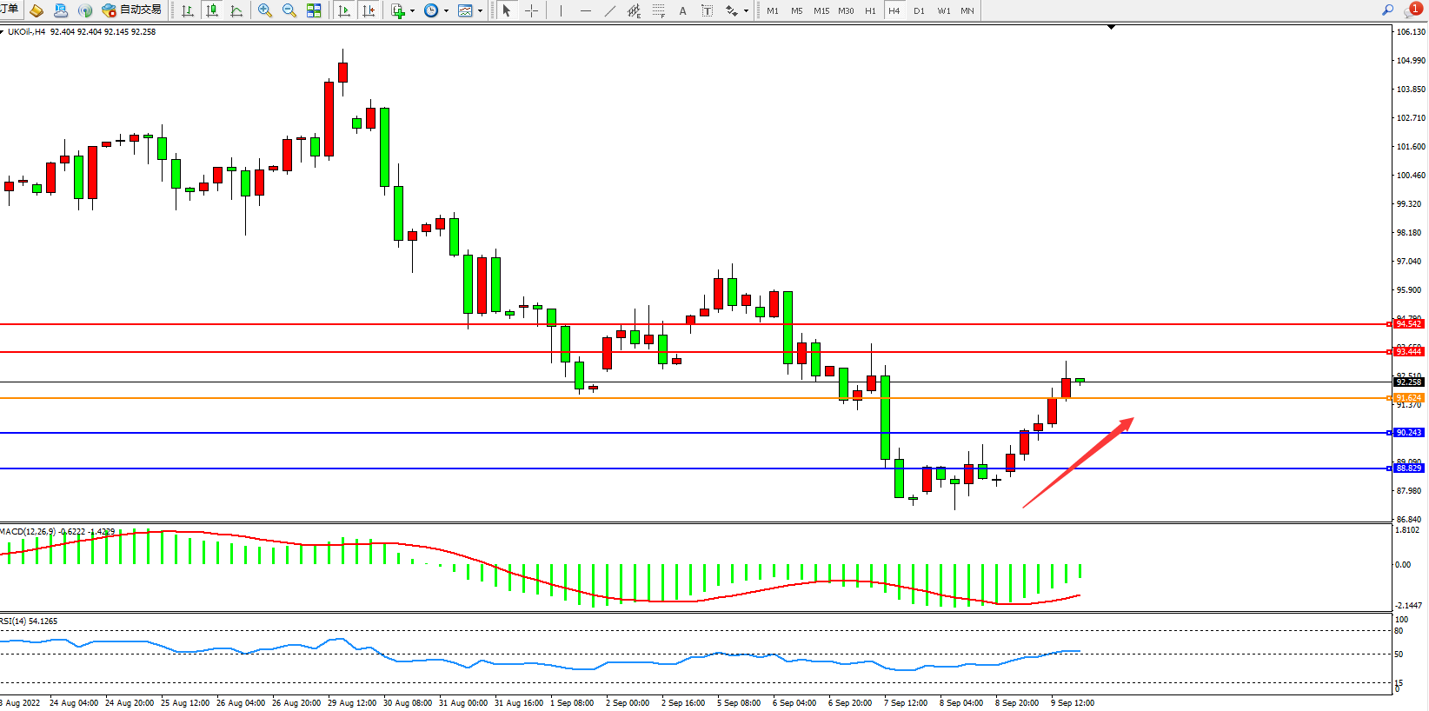
Task: Open the search magnifier at top right
Action: click(1387, 10)
